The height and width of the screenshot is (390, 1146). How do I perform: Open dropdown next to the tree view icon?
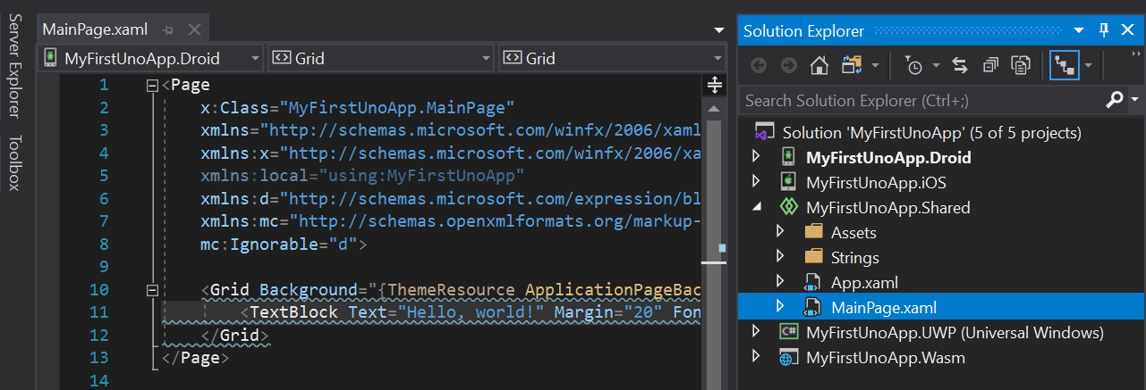pyautogui.click(x=1088, y=65)
